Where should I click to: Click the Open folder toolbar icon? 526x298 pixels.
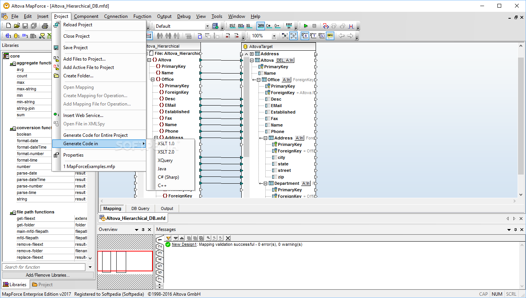click(x=17, y=26)
